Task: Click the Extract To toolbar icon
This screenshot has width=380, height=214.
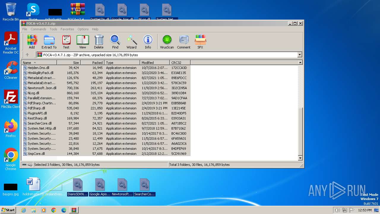Action: tap(49, 42)
